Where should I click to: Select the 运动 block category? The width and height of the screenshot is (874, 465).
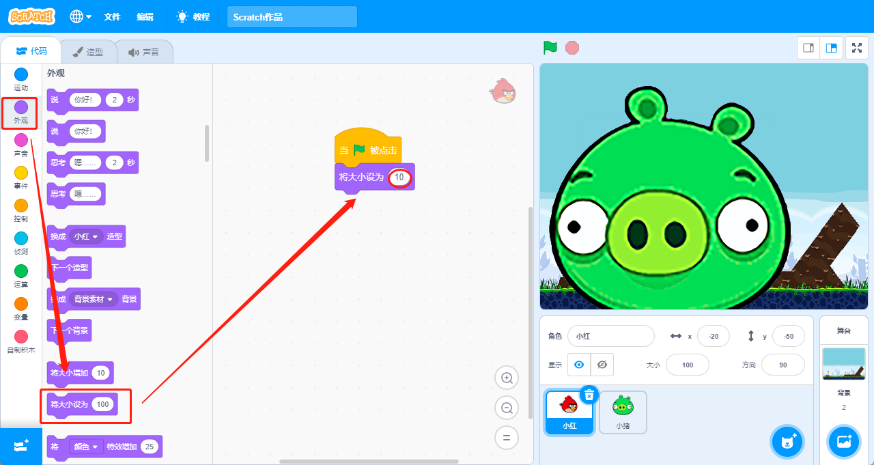[x=21, y=79]
